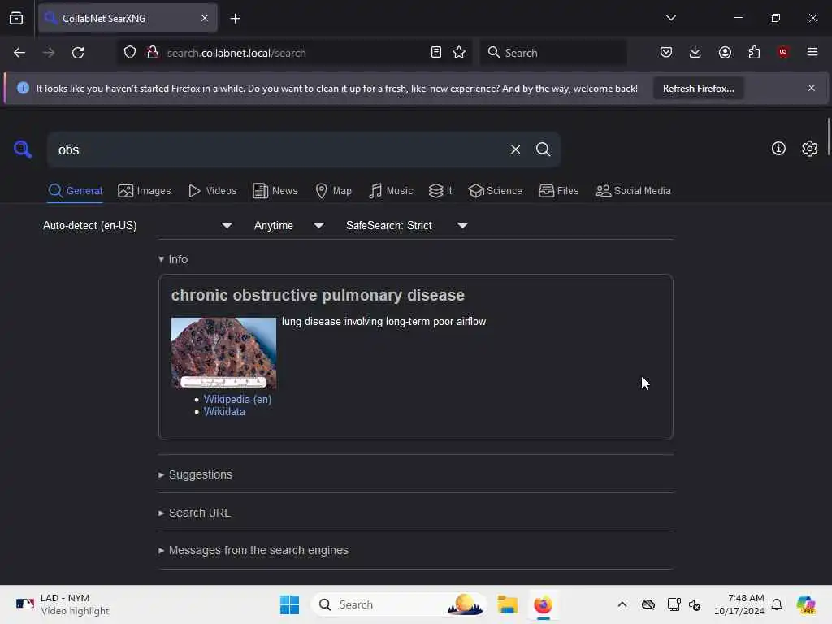
Task: Click the Firefox toolbar Search box
Action: 553,53
